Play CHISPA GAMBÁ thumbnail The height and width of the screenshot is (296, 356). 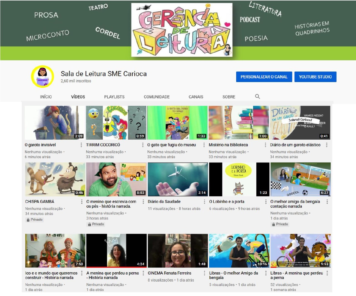pos(55,179)
